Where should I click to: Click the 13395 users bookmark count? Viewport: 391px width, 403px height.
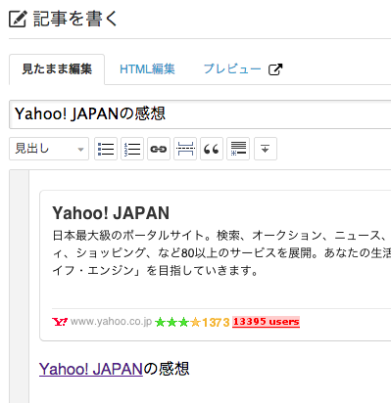coord(266,322)
